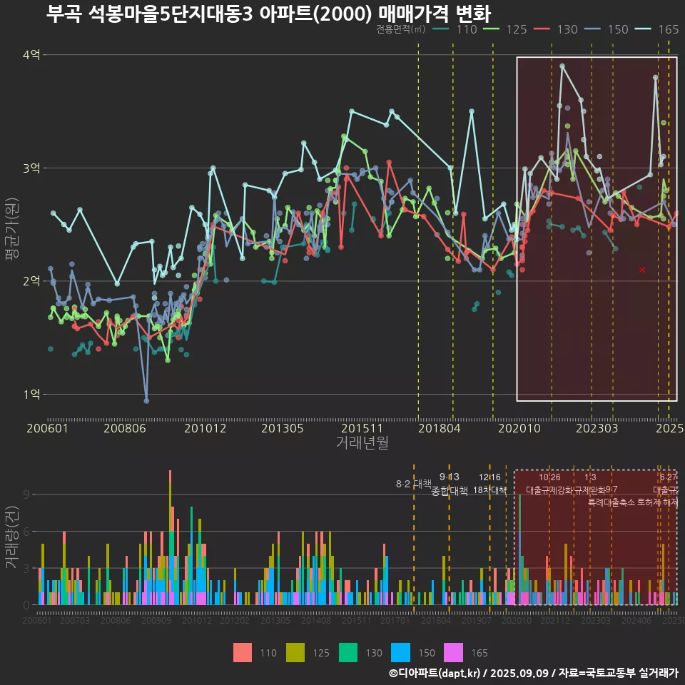Click the '10·26 대출규제강화' policy annotation
Screen dimensions: 685x685
click(x=549, y=484)
